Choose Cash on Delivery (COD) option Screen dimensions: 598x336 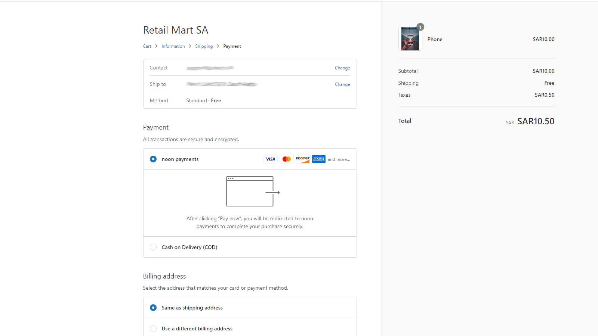point(153,247)
